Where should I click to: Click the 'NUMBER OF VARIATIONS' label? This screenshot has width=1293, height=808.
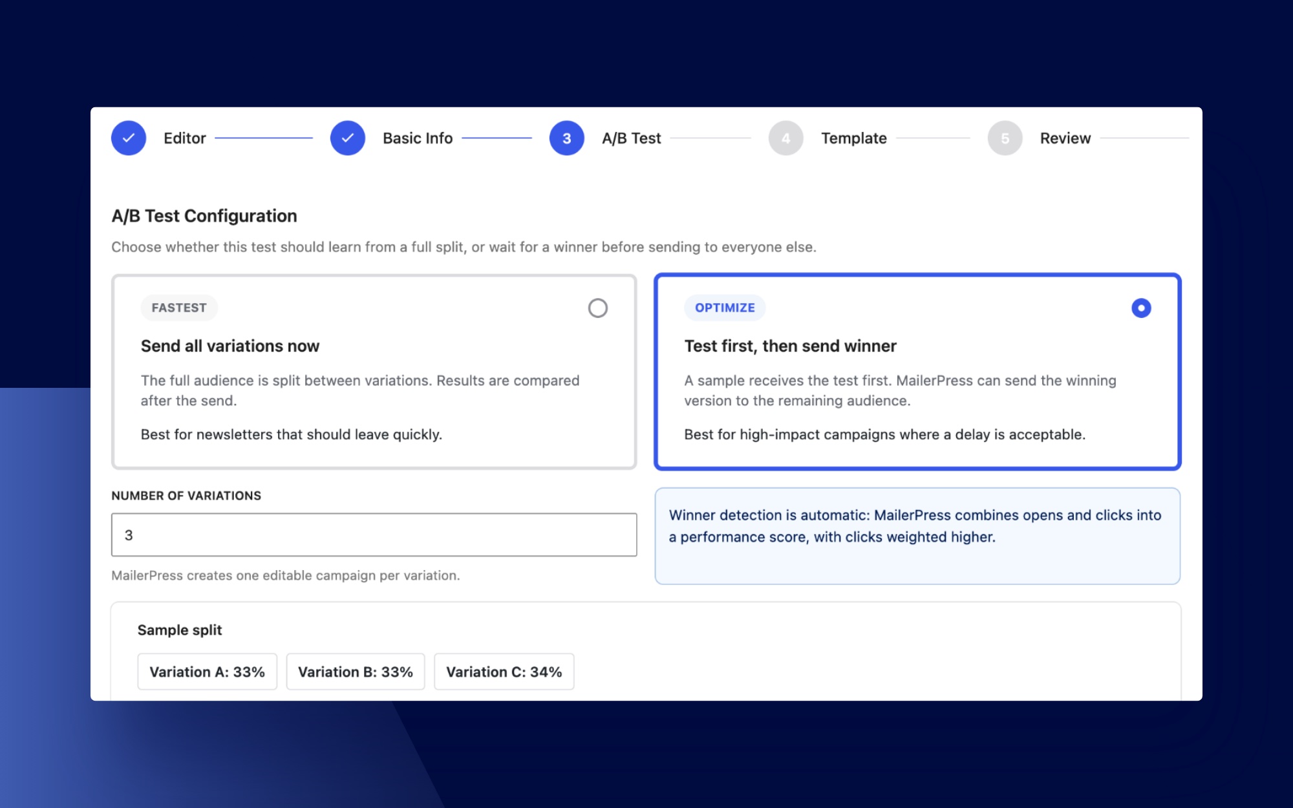[186, 496]
